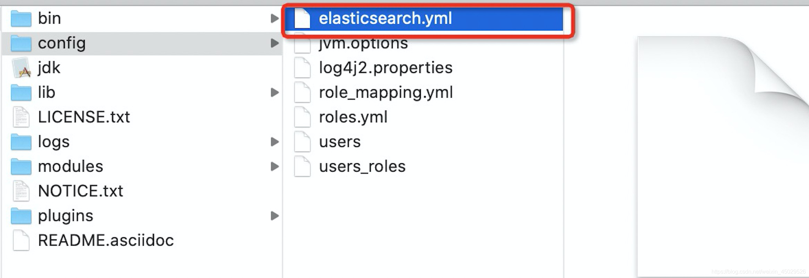The height and width of the screenshot is (278, 809).
Task: Select the log4j2.properties file name
Action: pos(386,68)
